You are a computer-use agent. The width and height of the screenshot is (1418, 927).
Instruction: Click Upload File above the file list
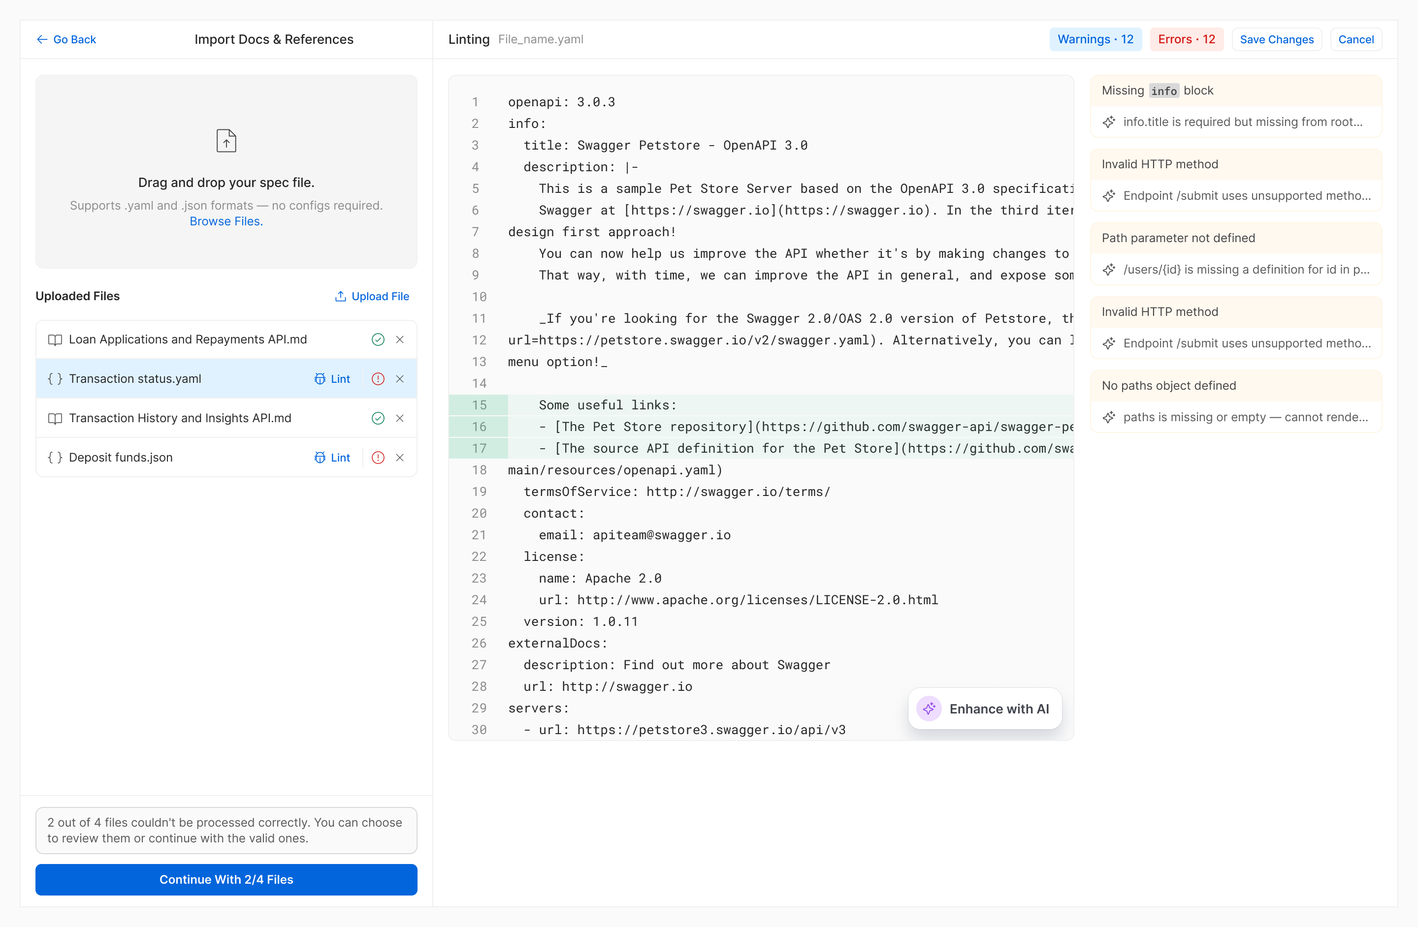pyautogui.click(x=372, y=296)
